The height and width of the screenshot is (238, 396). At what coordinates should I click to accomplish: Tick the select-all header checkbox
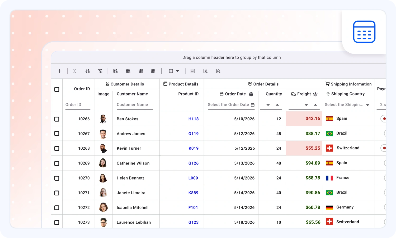[57, 89]
